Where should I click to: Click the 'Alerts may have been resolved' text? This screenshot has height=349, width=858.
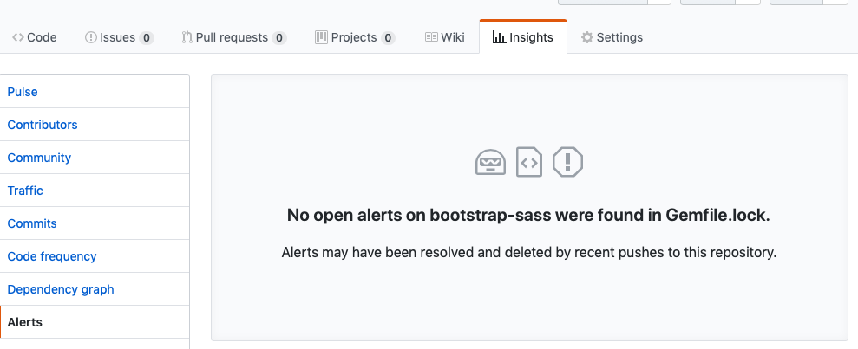tap(528, 252)
